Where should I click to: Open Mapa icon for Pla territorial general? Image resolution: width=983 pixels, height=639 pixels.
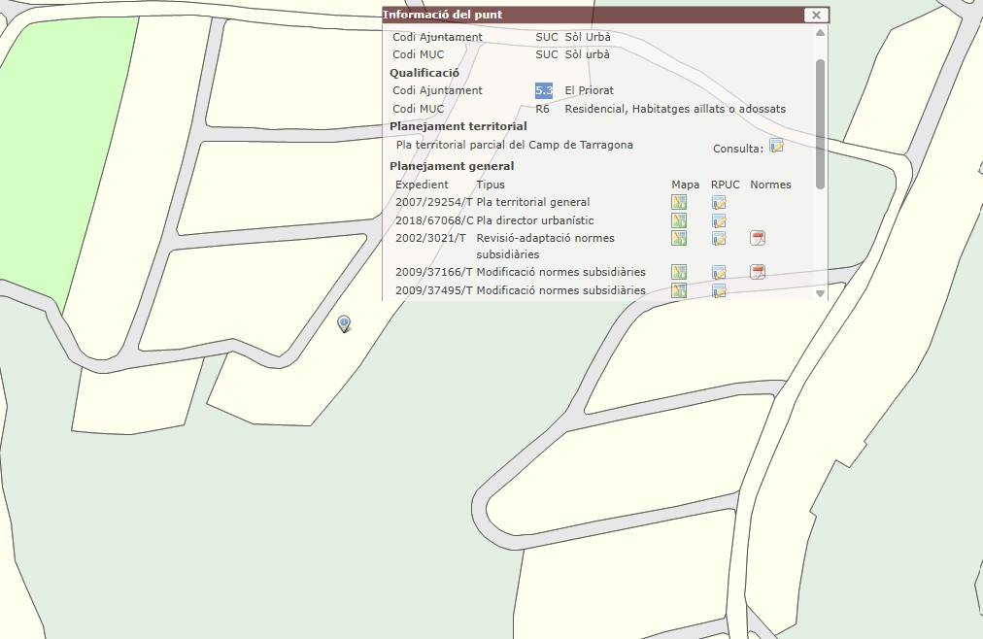[679, 202]
